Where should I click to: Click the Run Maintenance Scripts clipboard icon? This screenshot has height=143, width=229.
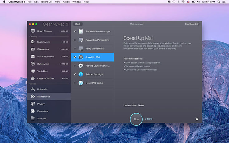[x=81, y=31]
